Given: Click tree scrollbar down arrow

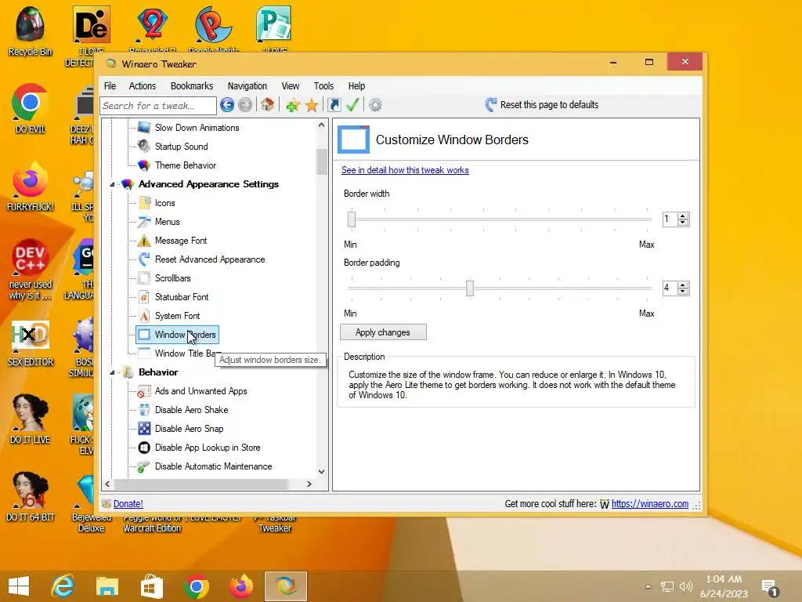Looking at the screenshot, I should [x=321, y=471].
